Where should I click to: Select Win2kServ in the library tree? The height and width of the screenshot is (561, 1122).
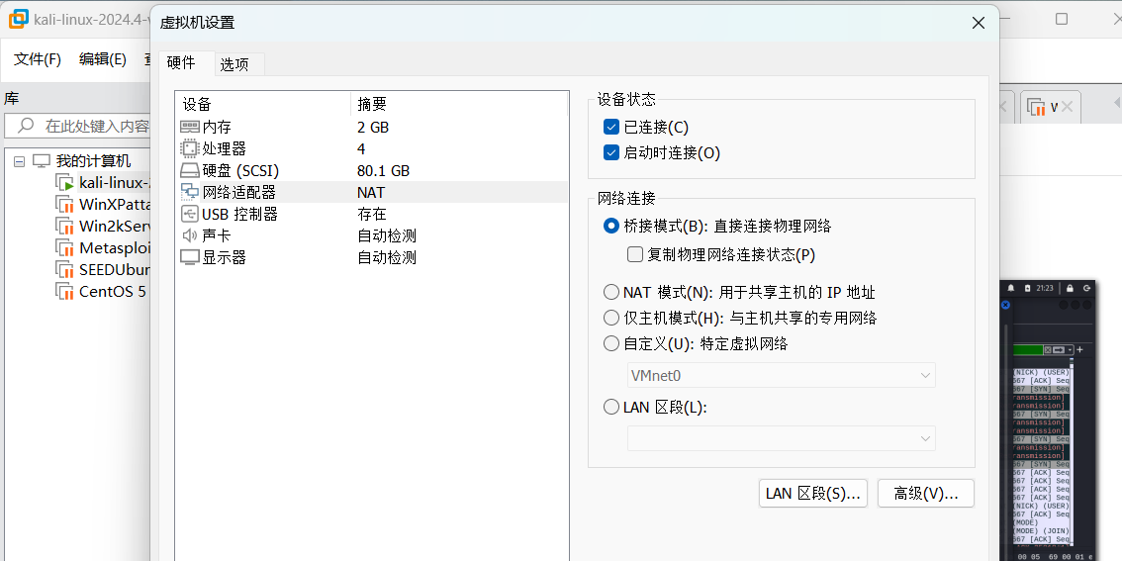tap(115, 227)
